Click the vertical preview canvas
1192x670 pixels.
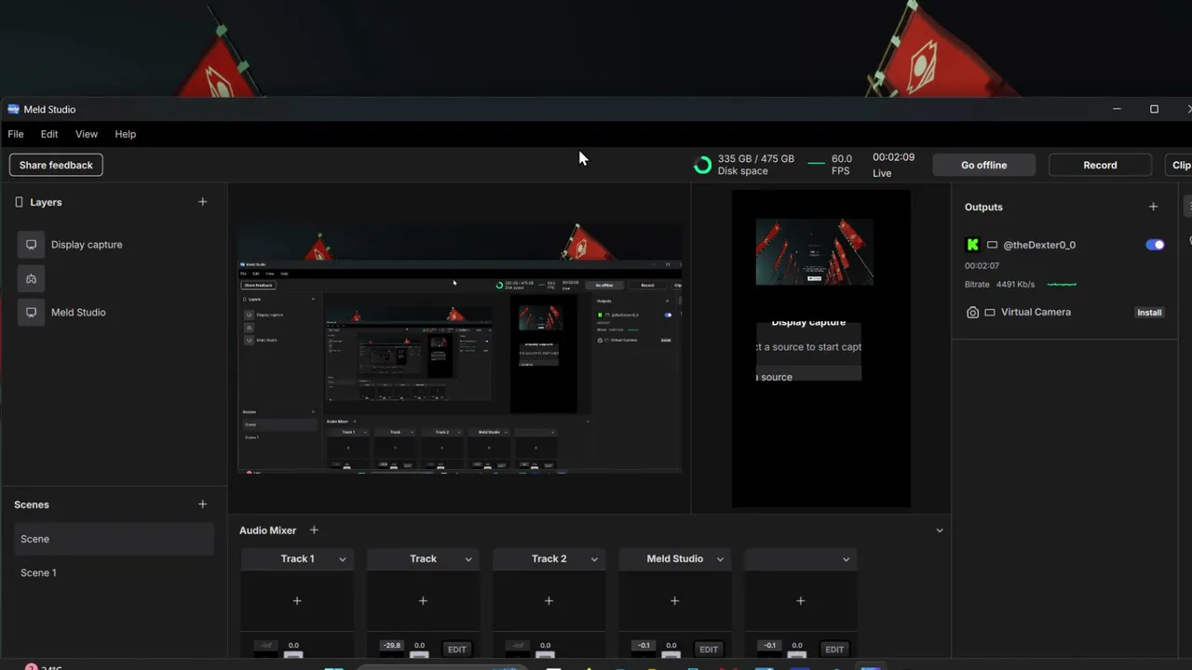(821, 349)
